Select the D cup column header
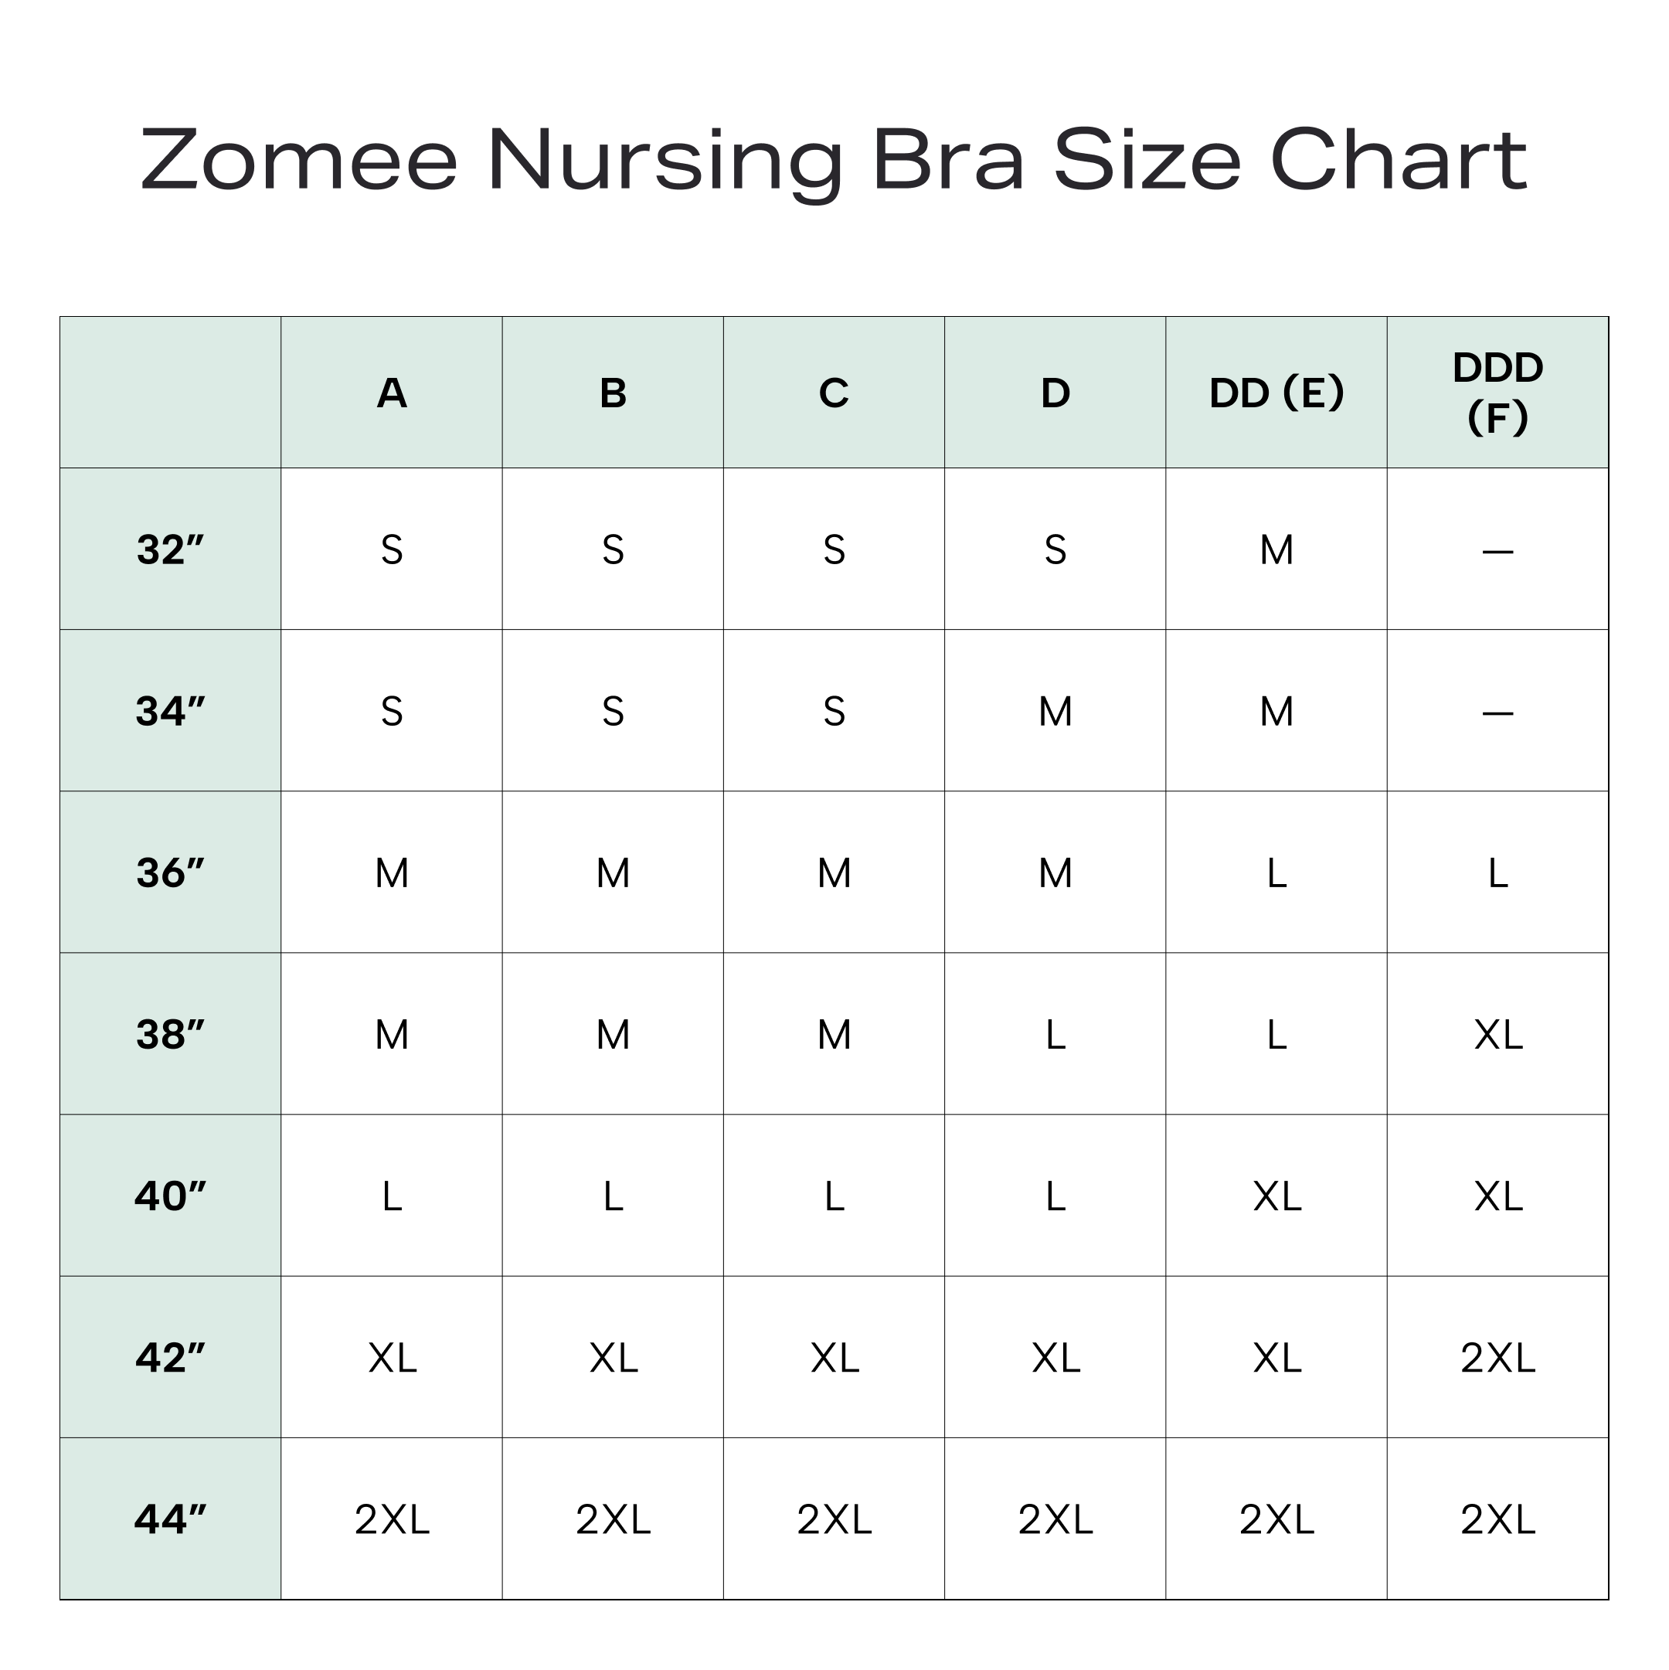This screenshot has height=1670, width=1669. click(1055, 393)
